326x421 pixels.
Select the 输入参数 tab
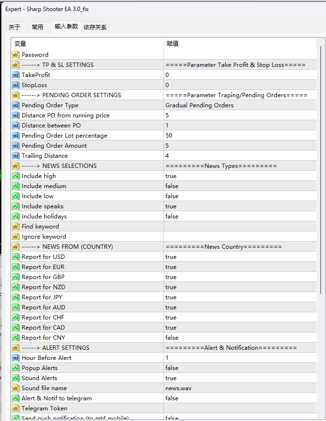[x=66, y=26]
